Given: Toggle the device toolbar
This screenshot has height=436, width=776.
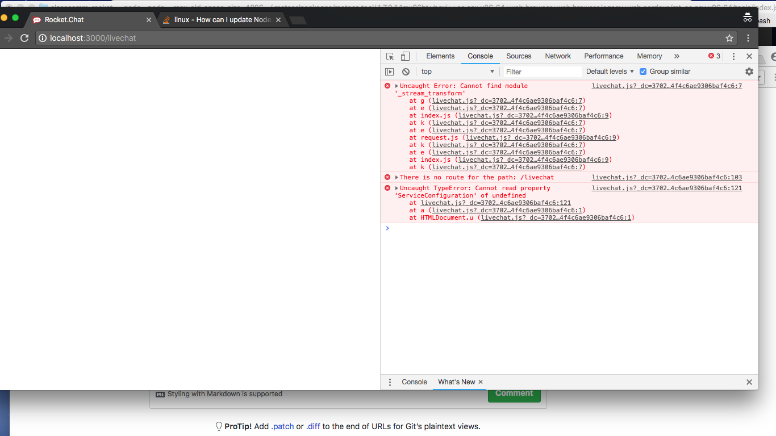Looking at the screenshot, I should [x=404, y=56].
